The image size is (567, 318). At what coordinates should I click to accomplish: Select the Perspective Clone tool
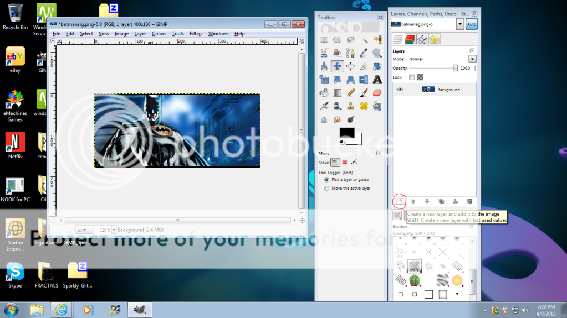tap(377, 106)
